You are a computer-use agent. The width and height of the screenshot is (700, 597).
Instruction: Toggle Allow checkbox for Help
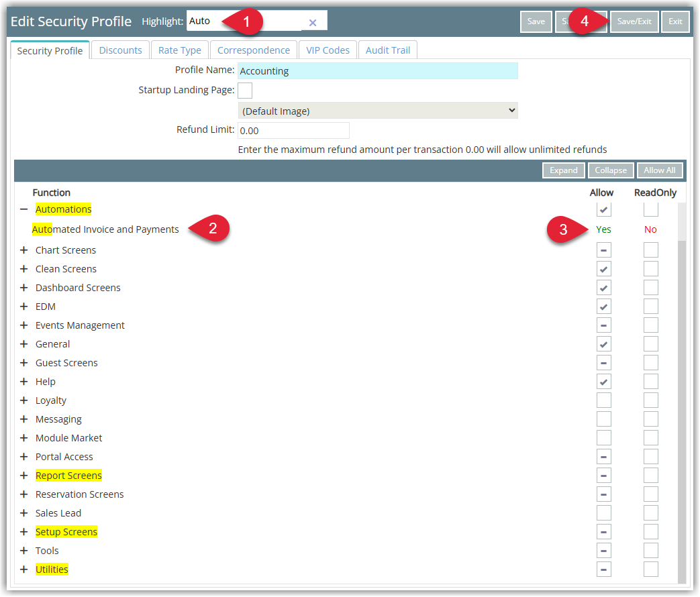coord(603,382)
